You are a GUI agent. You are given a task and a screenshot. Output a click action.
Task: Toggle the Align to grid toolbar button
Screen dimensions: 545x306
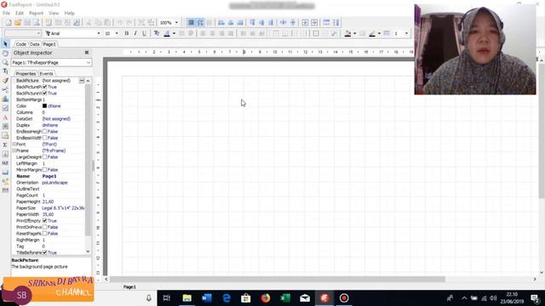point(200,23)
